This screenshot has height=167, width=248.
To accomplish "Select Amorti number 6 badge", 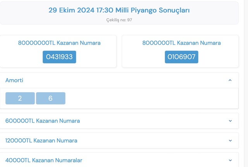I will pyautogui.click(x=50, y=98).
